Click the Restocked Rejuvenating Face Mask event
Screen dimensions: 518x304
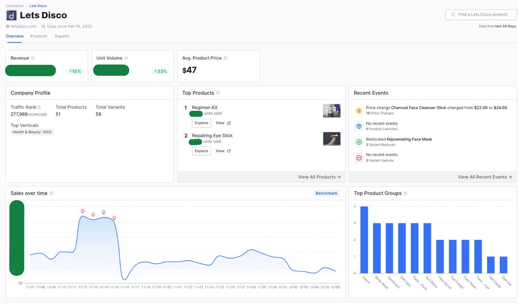tap(399, 139)
